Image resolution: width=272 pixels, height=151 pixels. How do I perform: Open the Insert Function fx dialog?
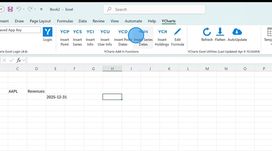[19, 60]
